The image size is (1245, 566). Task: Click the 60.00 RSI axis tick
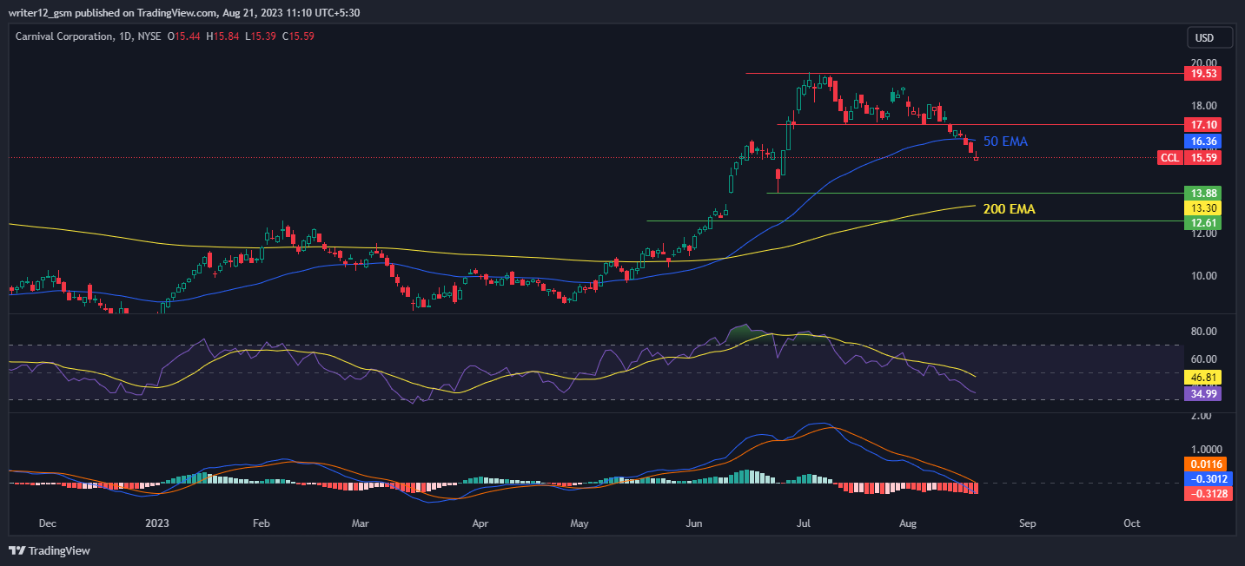coord(1203,359)
